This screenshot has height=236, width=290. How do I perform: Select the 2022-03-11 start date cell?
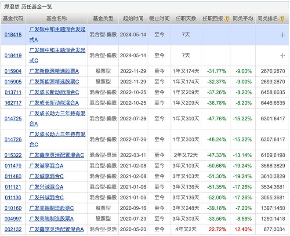click(x=133, y=155)
